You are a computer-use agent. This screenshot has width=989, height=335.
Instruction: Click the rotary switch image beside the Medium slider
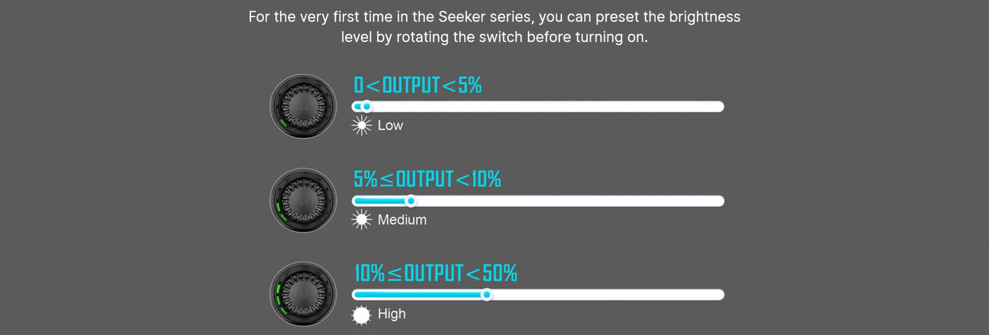click(303, 200)
